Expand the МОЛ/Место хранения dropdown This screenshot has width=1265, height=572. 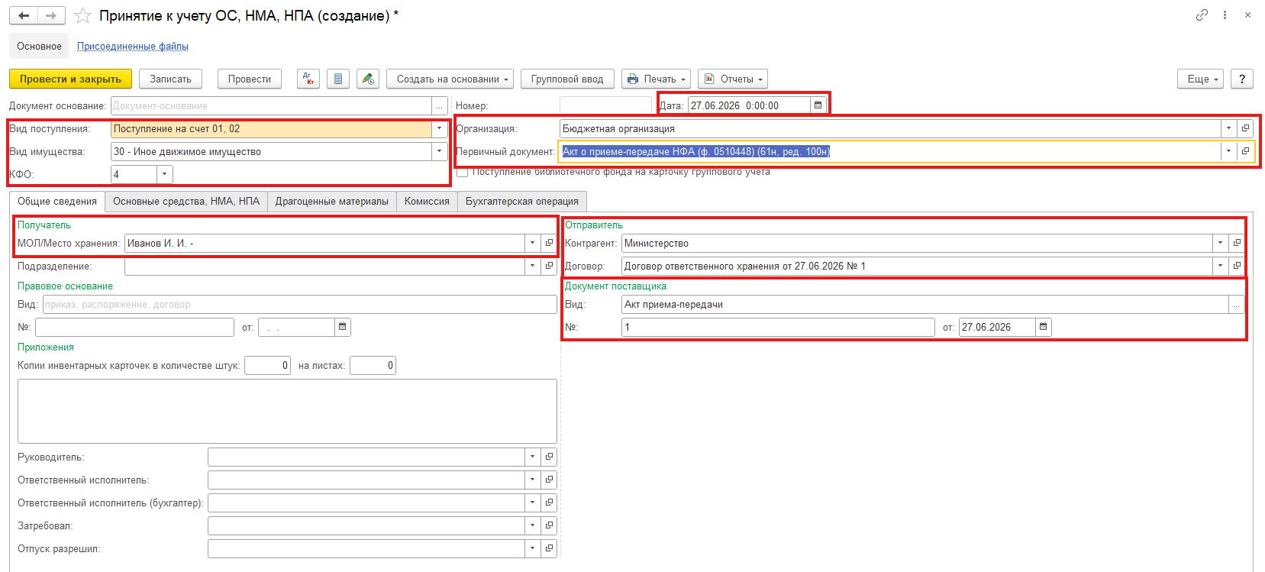coord(532,243)
